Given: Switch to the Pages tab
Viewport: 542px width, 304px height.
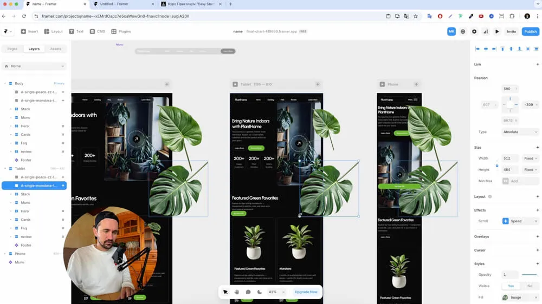Looking at the screenshot, I should 12,49.
